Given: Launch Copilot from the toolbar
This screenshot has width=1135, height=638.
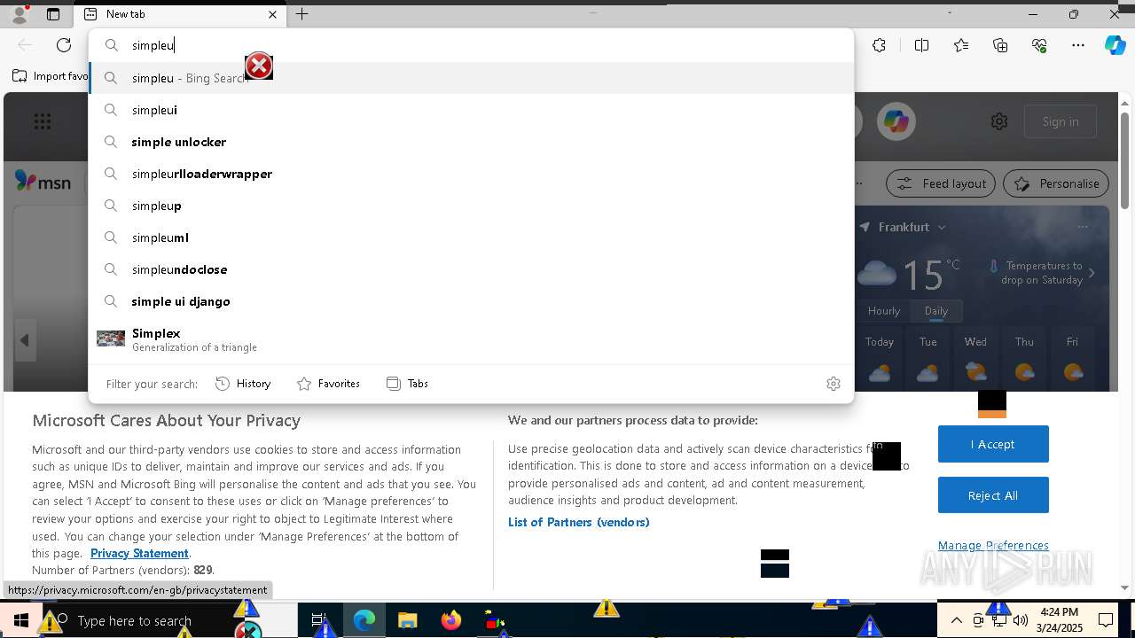Looking at the screenshot, I should coord(1115,45).
